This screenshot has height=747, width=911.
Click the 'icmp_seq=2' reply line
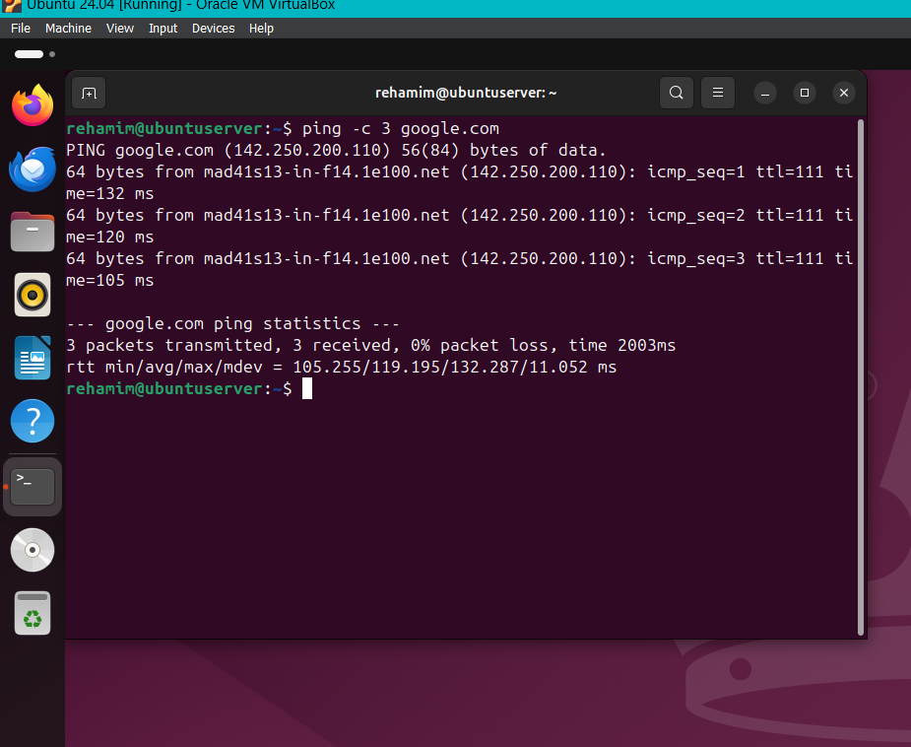point(460,216)
